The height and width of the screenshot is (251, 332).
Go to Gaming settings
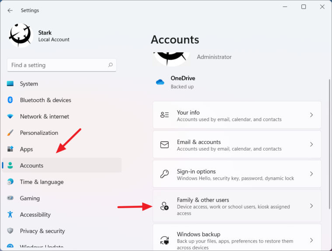pyautogui.click(x=62, y=198)
